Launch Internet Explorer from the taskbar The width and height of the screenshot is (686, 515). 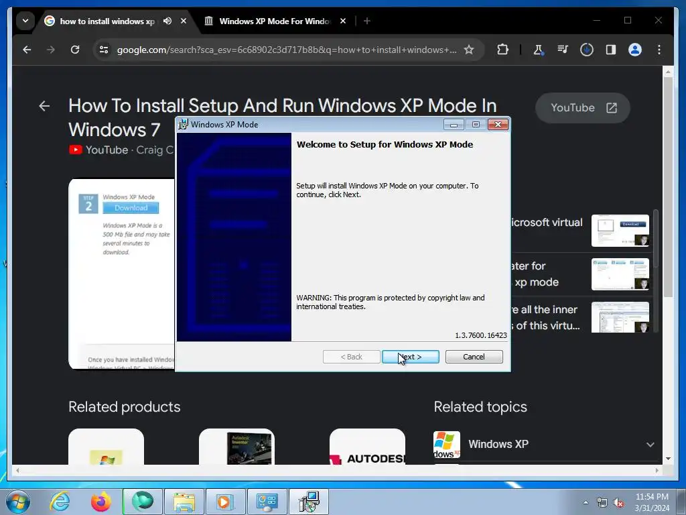pyautogui.click(x=60, y=502)
